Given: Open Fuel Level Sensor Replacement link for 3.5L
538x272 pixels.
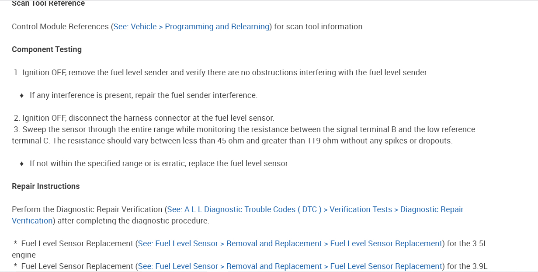Looking at the screenshot, I should 290,244.
